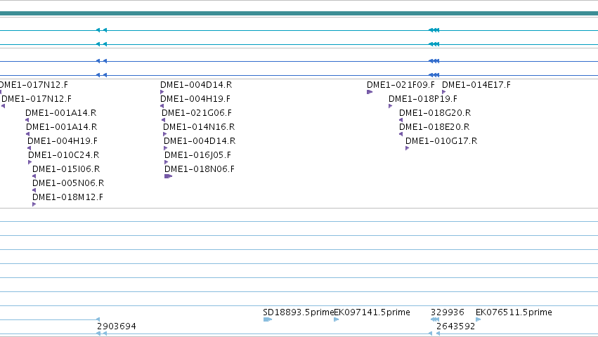Select the light-blue feature block of SD18893.5prime

[268, 319]
